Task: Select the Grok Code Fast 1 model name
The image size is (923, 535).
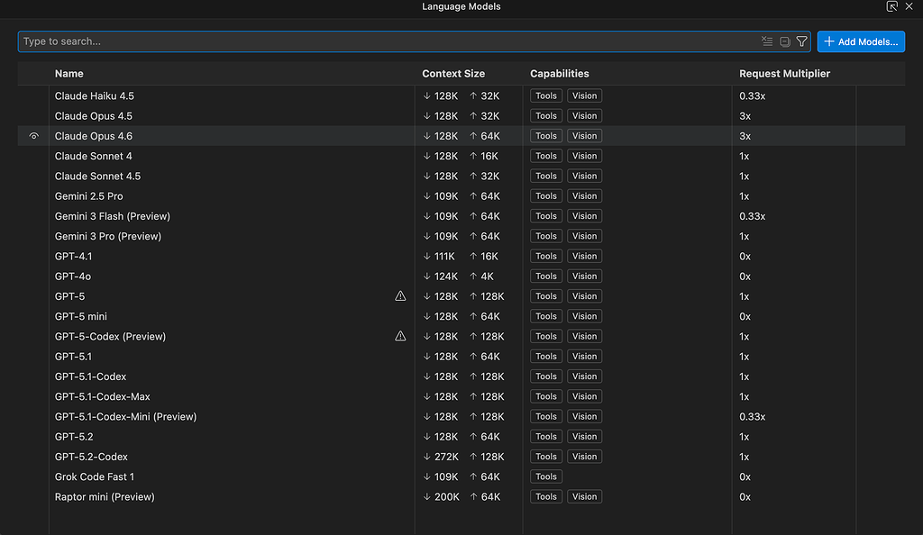Action: (94, 476)
